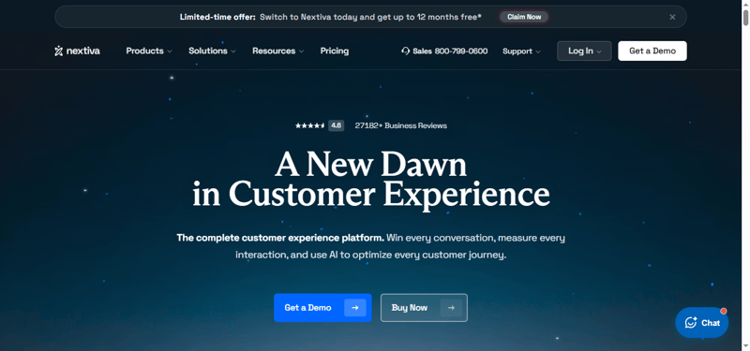750x351 pixels.
Task: Call Sales number 800-799-0600
Action: [x=461, y=51]
